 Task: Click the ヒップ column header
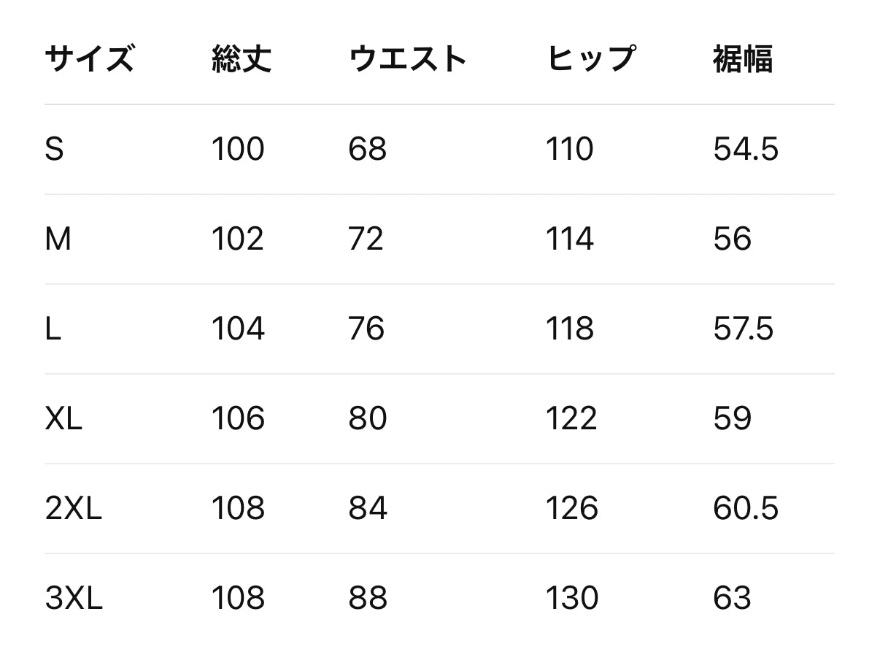[x=590, y=59]
